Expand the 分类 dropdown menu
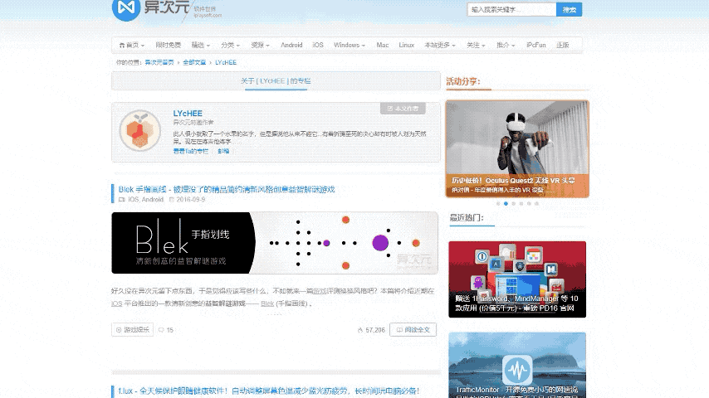Screen dimensions: 709x398 tap(230, 45)
